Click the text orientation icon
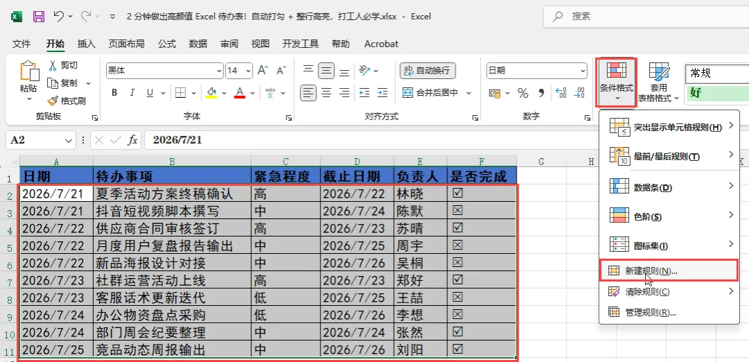Screen dimensions: 749x362 click(x=365, y=71)
